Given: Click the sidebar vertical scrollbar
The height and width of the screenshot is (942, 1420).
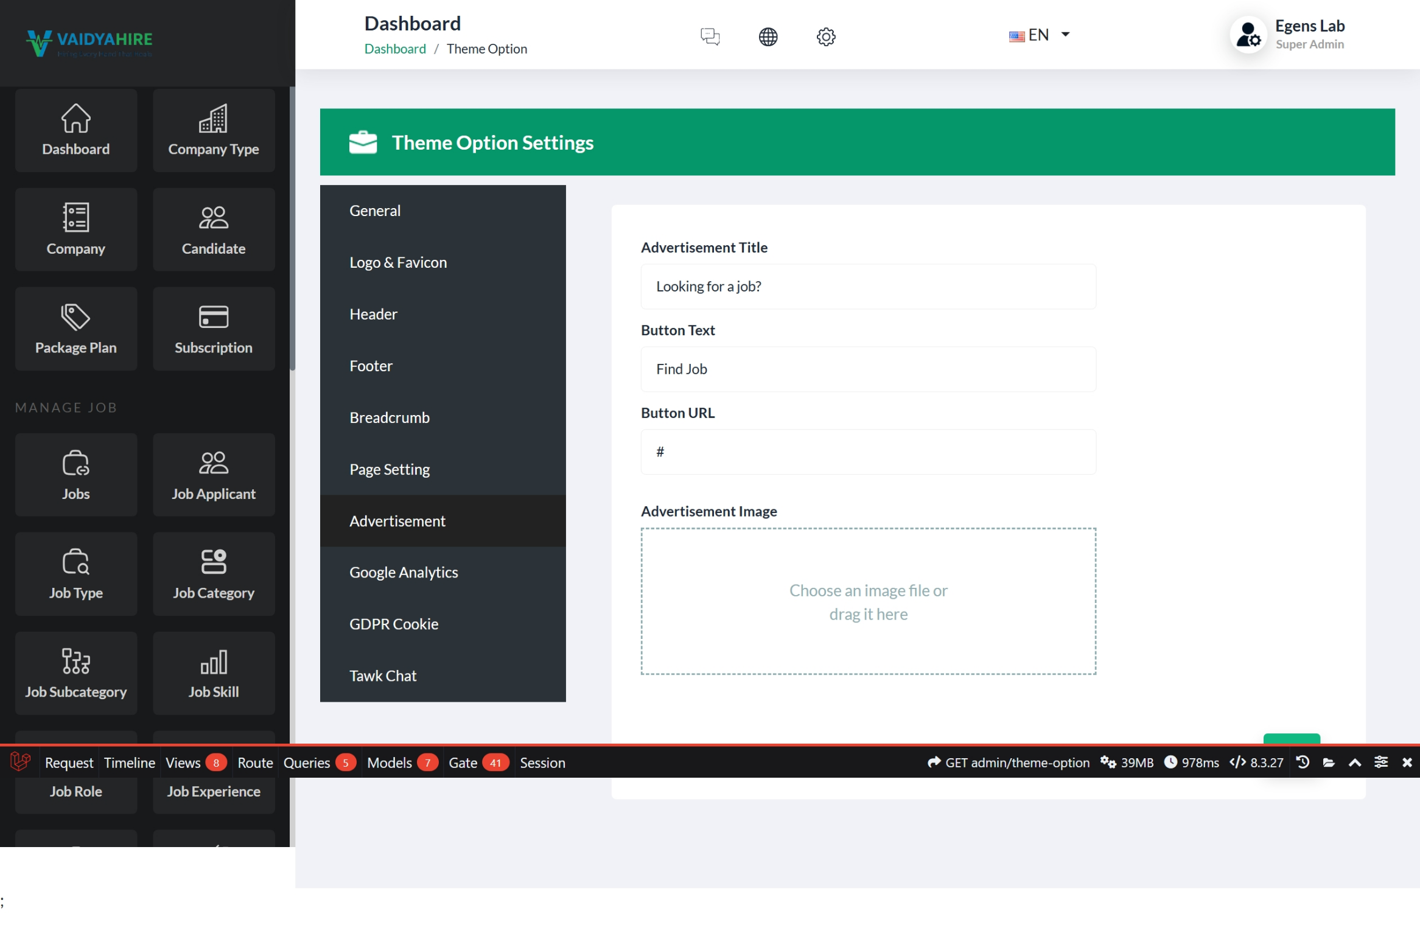Looking at the screenshot, I should [292, 228].
